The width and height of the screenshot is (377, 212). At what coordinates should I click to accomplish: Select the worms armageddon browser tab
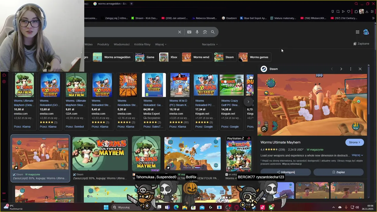pos(110,4)
